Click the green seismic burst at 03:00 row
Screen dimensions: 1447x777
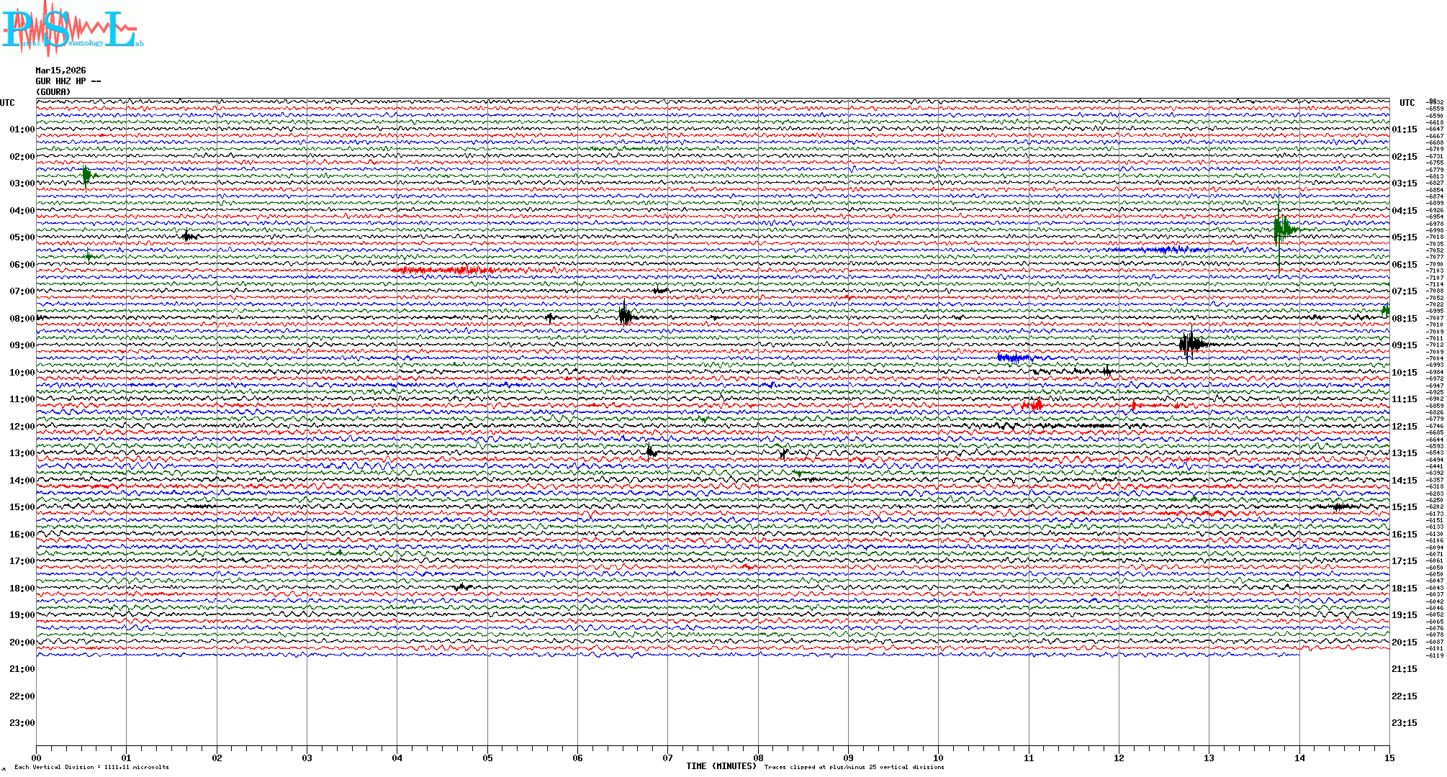(86, 175)
